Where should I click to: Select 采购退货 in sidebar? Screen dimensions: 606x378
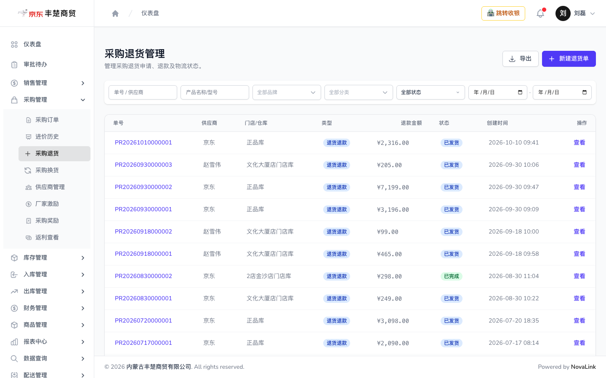[54, 154]
